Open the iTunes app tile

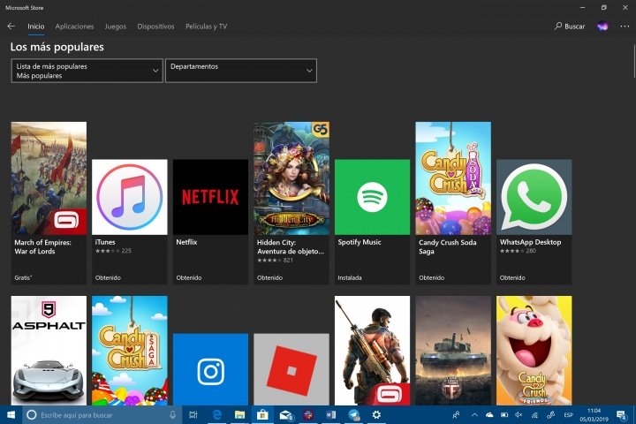[129, 197]
